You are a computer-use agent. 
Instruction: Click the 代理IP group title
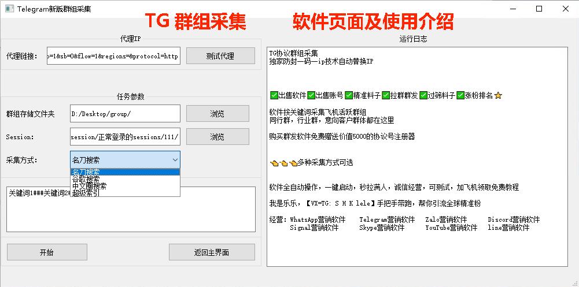[130, 39]
